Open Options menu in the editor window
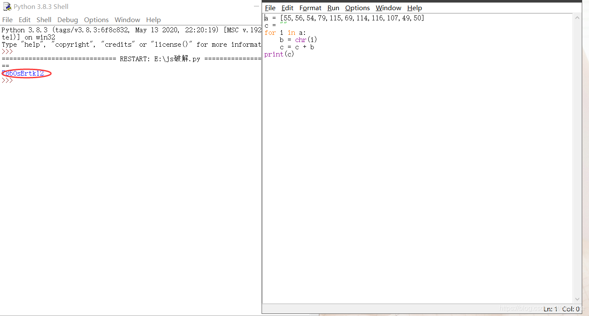This screenshot has width=589, height=316. click(x=357, y=8)
